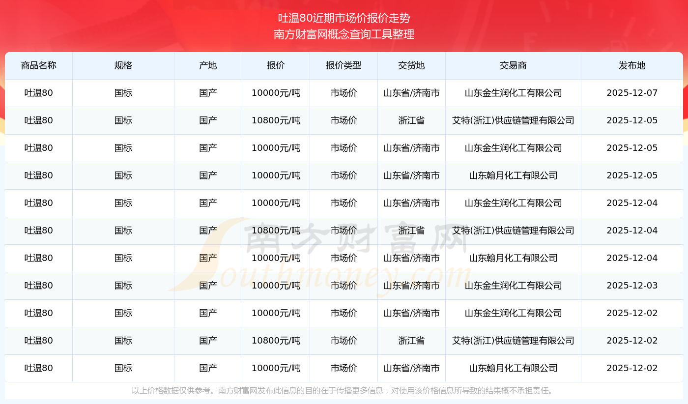The image size is (688, 404).
Task: Select 山东省/济南市 in the 2025-12-07 row
Action: [411, 93]
